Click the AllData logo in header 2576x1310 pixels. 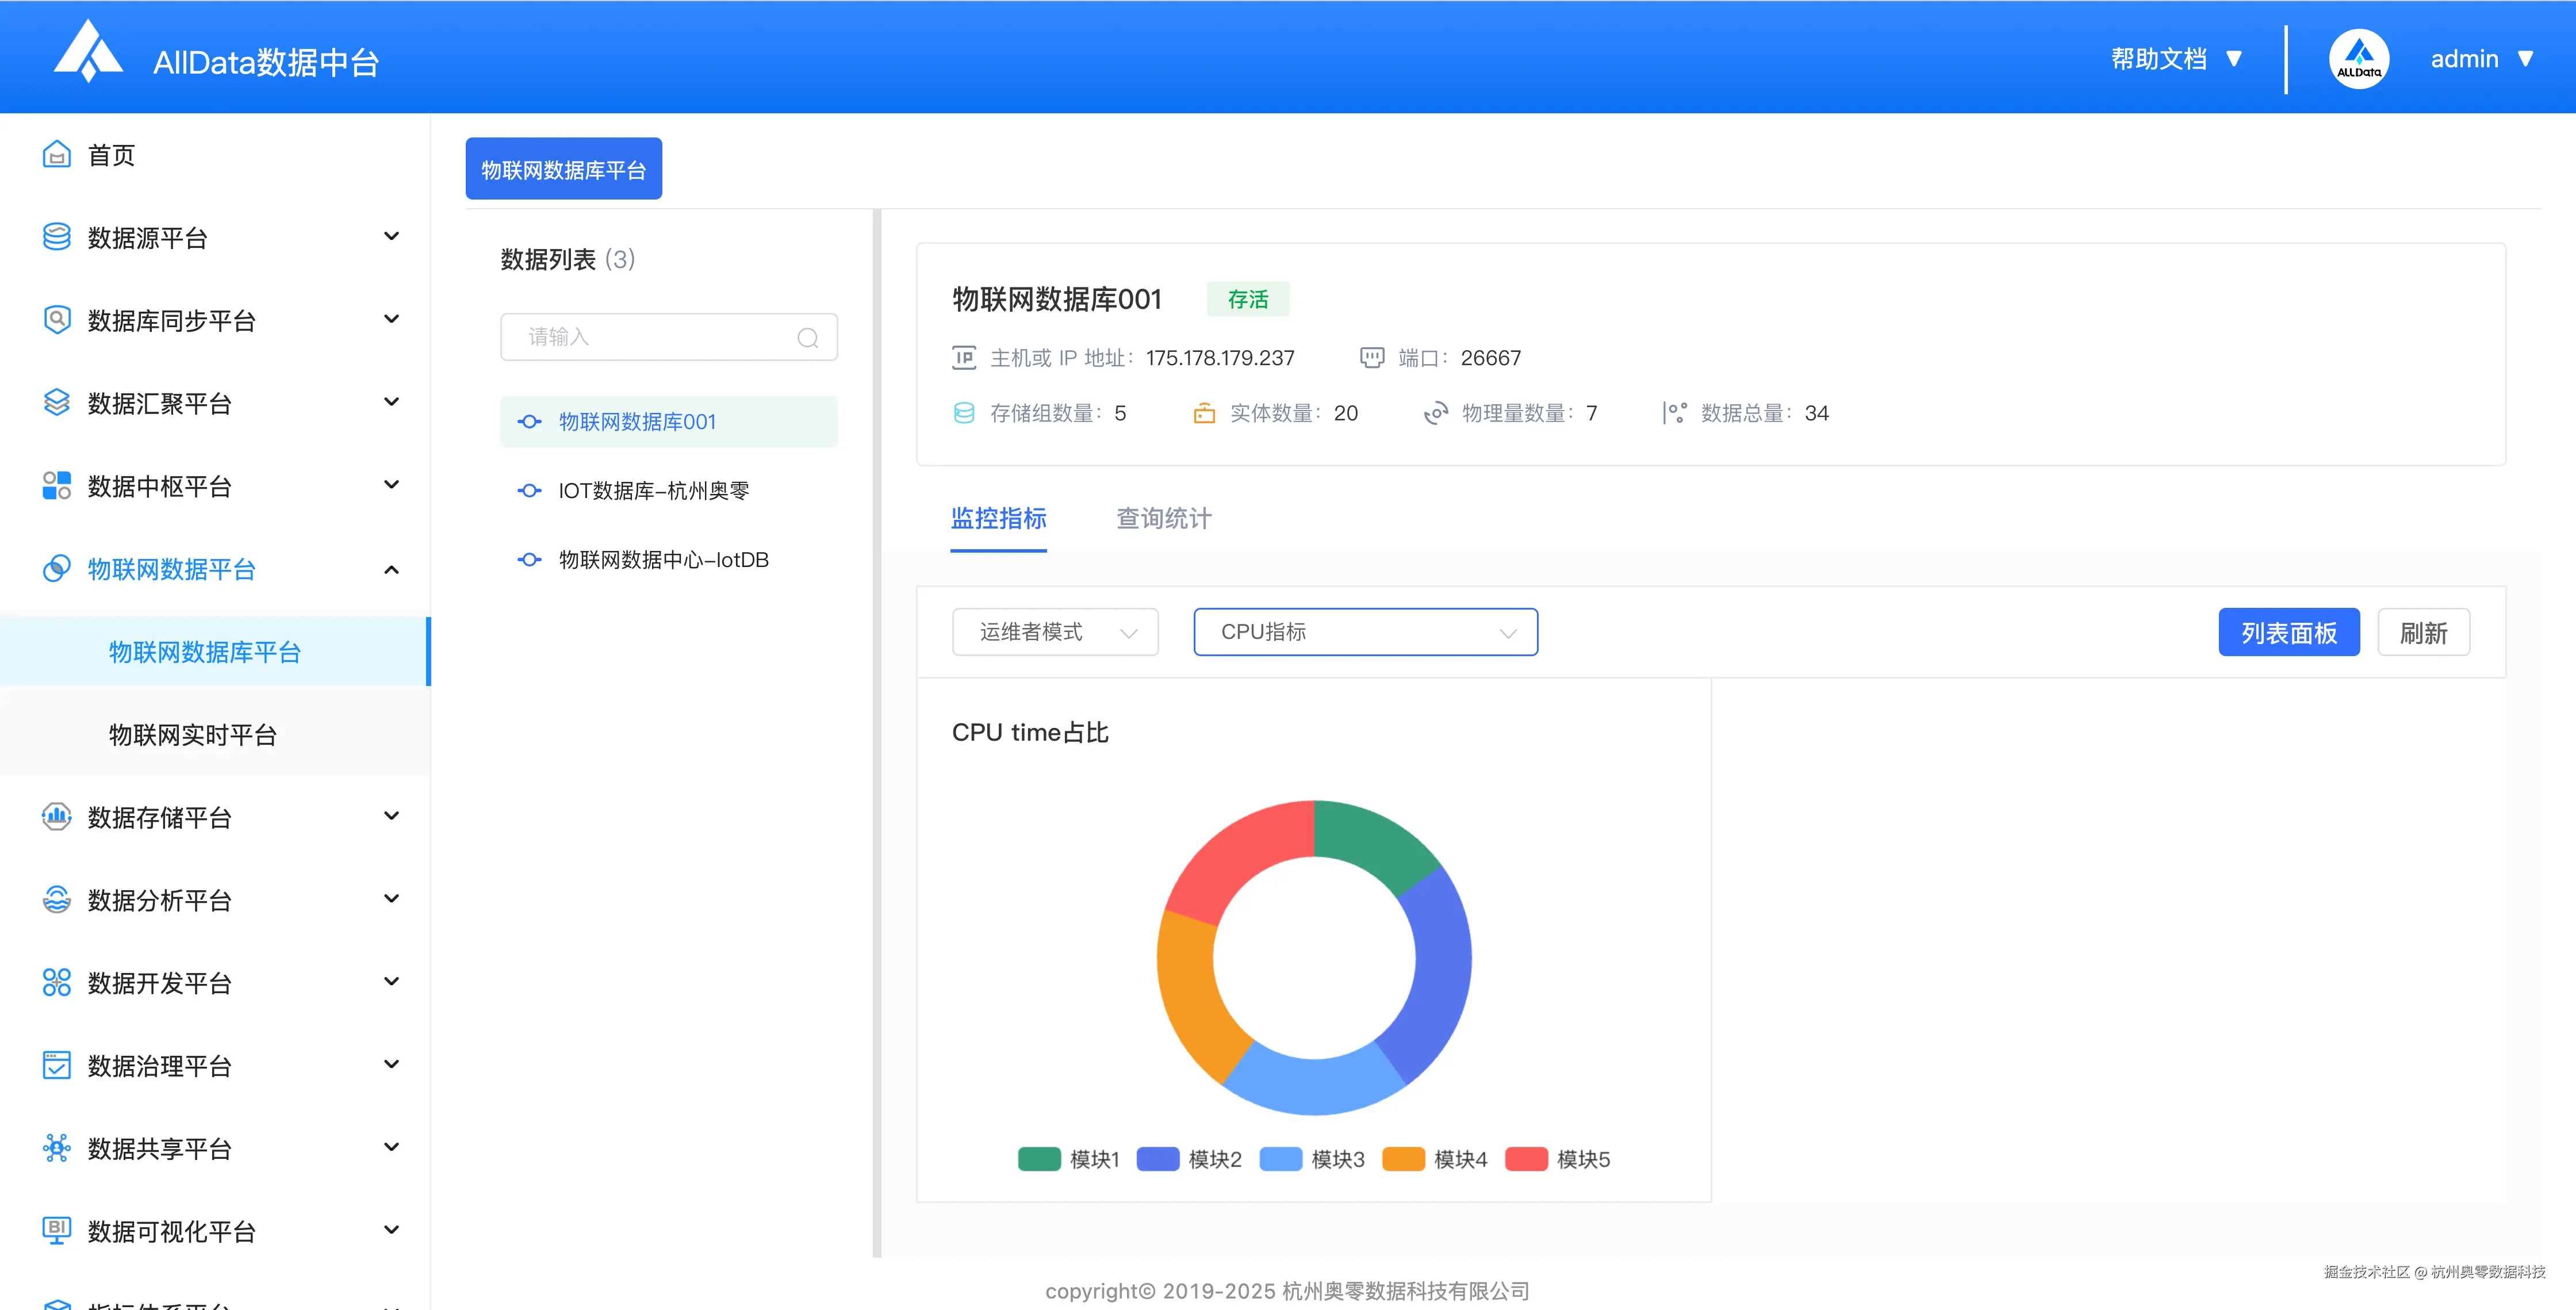tap(88, 52)
